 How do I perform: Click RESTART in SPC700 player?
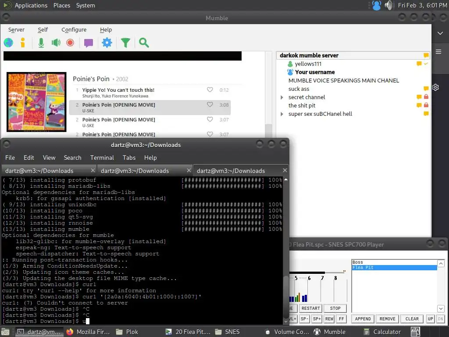point(311,308)
